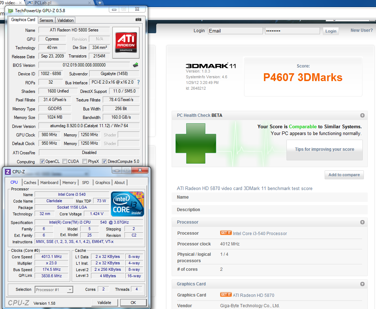Open a new browser tab with plus button

[x=100, y=3]
